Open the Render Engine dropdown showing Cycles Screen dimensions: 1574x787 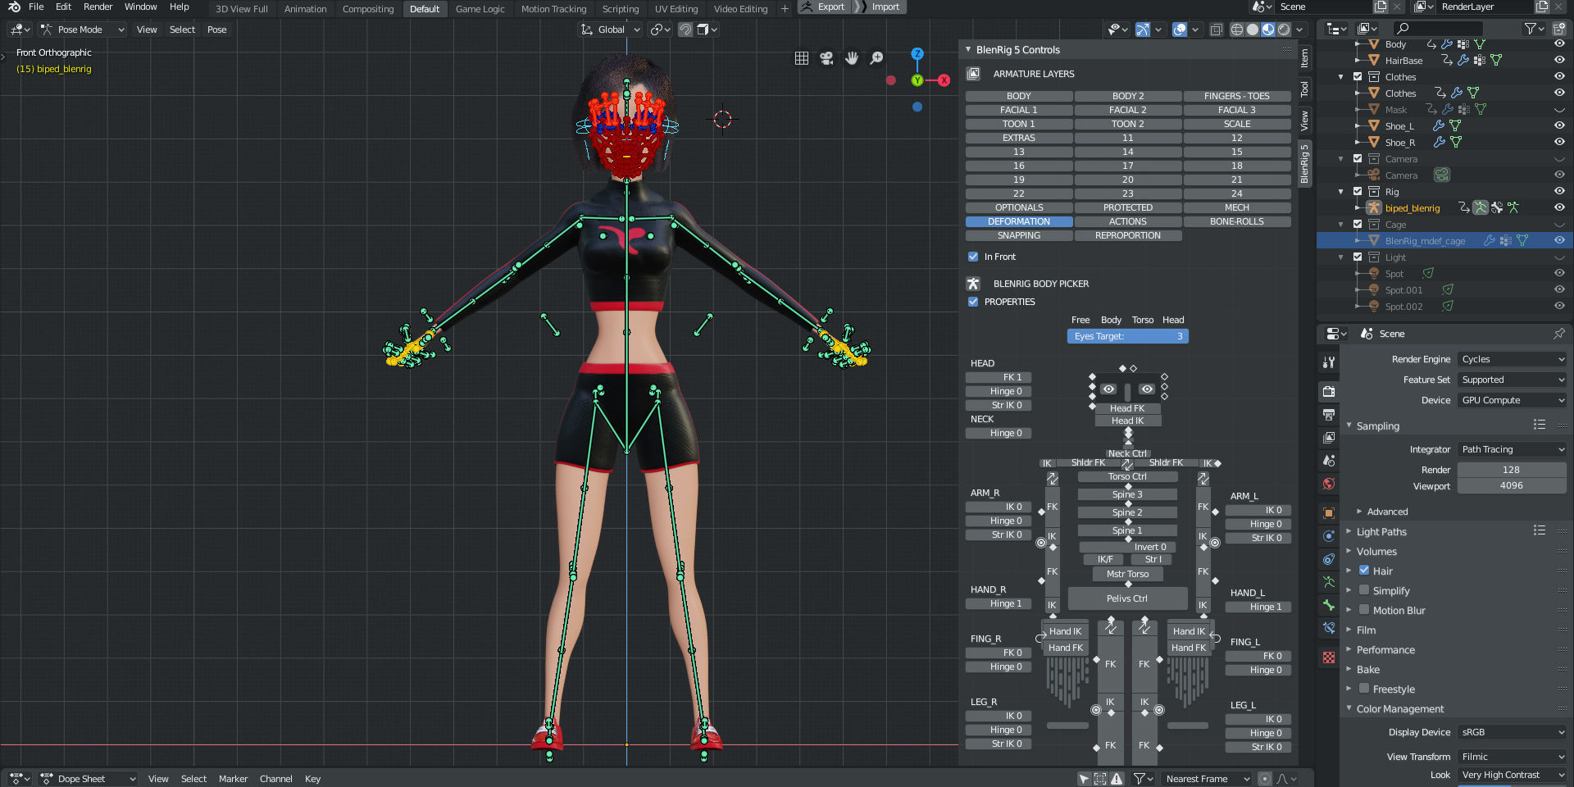[1513, 359]
